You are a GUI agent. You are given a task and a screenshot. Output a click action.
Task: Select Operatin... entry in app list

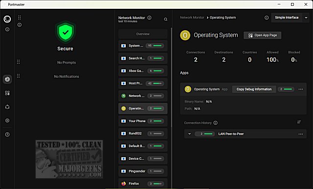143,108
